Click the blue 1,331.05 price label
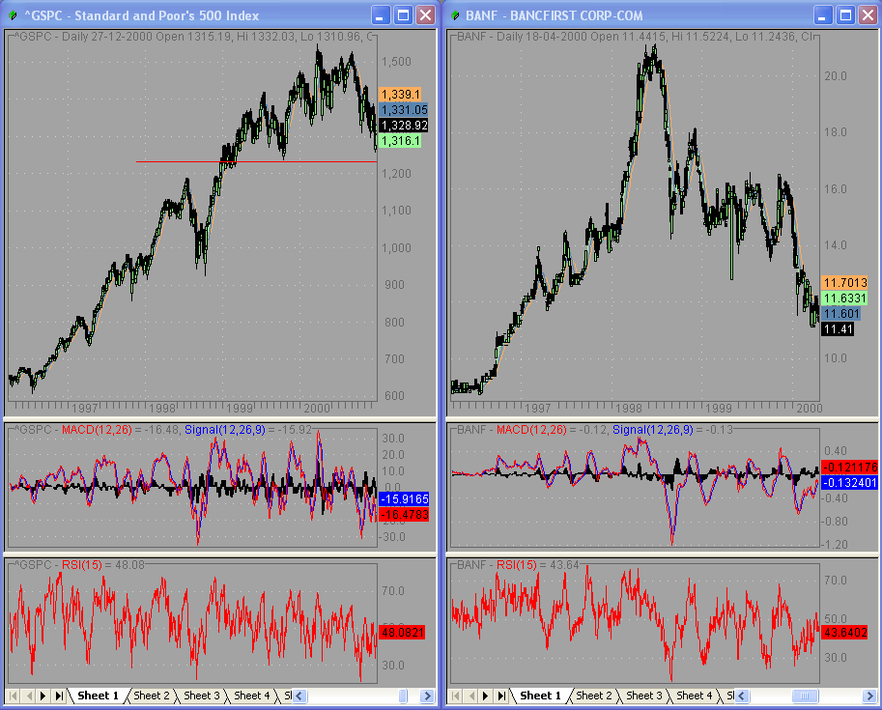Screen dimensions: 882x710 (x=404, y=110)
